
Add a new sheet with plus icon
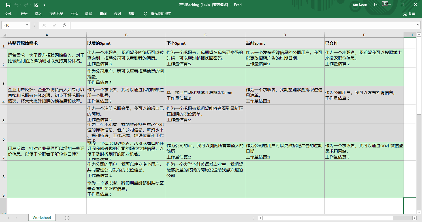point(67,218)
